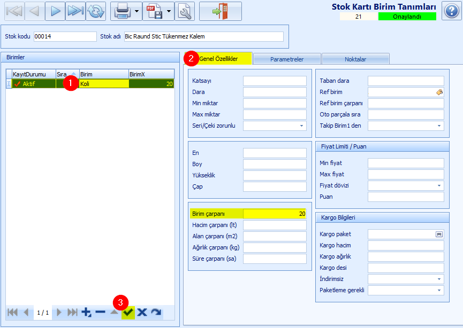Click the PDF save icon
Image resolution: width=463 pixels, height=328 pixels.
tap(154, 11)
